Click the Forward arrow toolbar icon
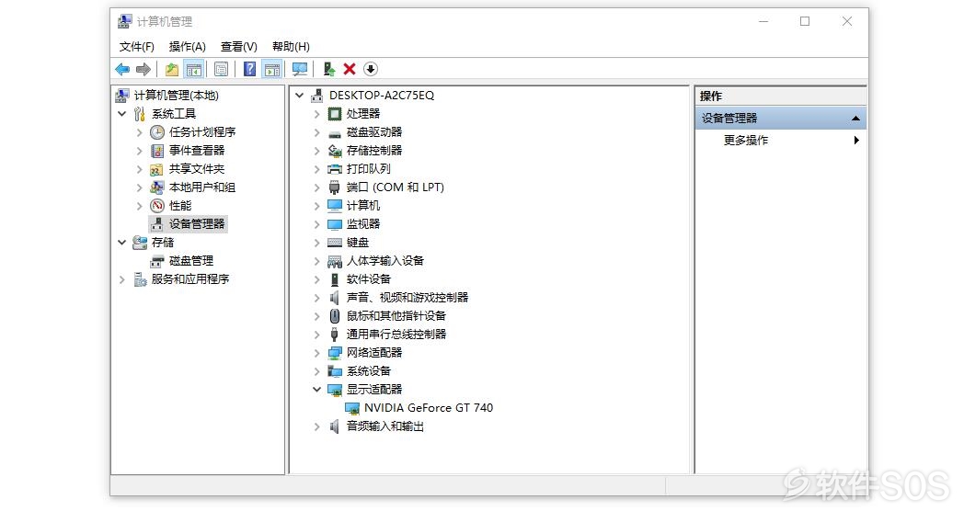Image resolution: width=964 pixels, height=511 pixels. (x=143, y=70)
